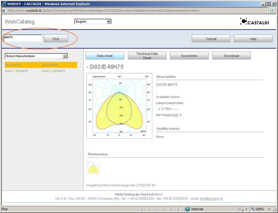Screen dimensions: 278x213
Task: Select the D24/CC-E27MH75 list row
Action: 41,71
